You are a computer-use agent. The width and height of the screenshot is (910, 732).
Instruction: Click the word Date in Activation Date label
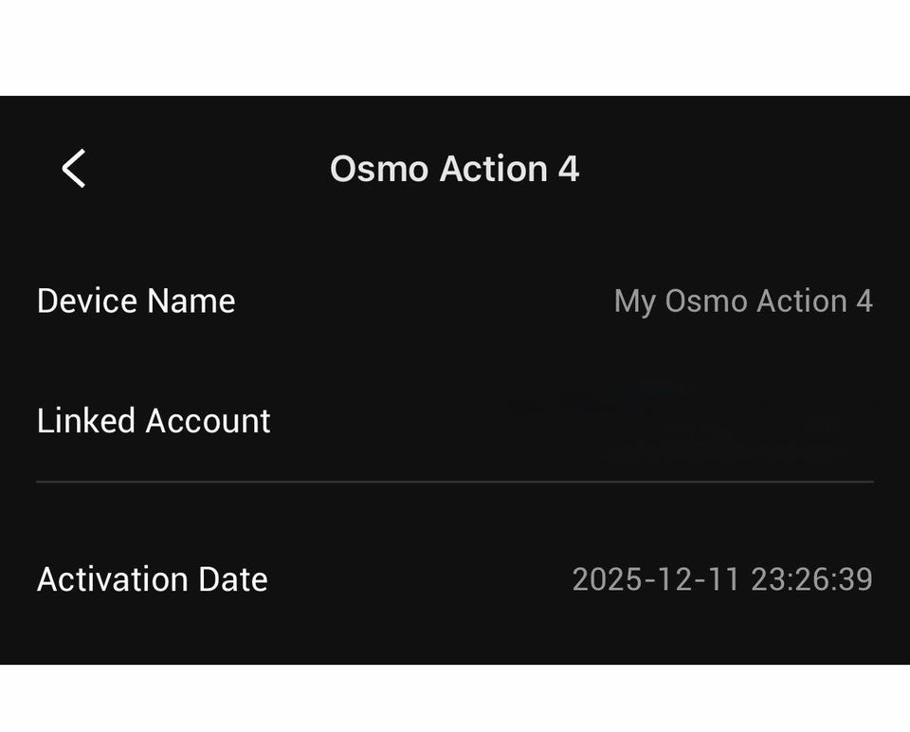(x=233, y=579)
